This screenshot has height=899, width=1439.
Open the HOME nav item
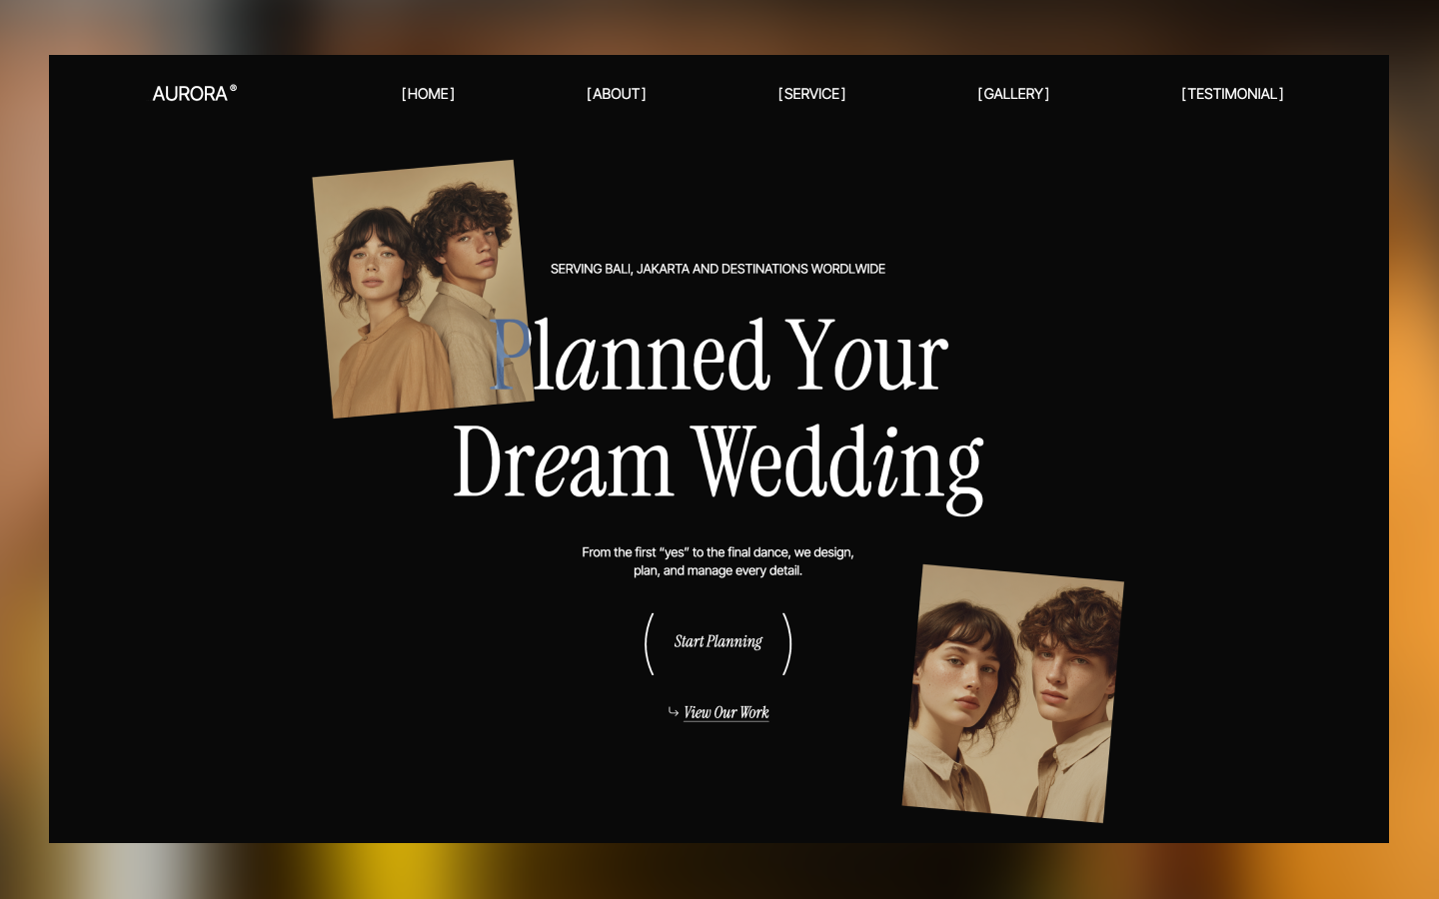[x=428, y=94]
